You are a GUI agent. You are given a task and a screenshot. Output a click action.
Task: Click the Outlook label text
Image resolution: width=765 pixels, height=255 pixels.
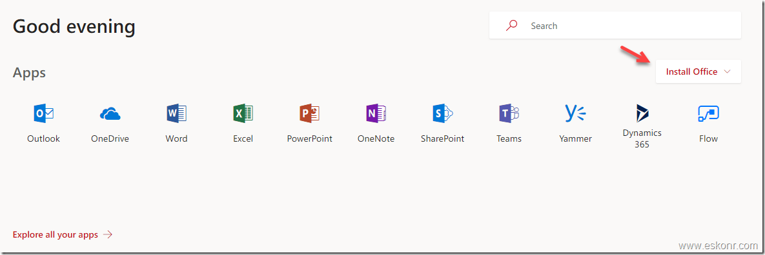(x=43, y=138)
